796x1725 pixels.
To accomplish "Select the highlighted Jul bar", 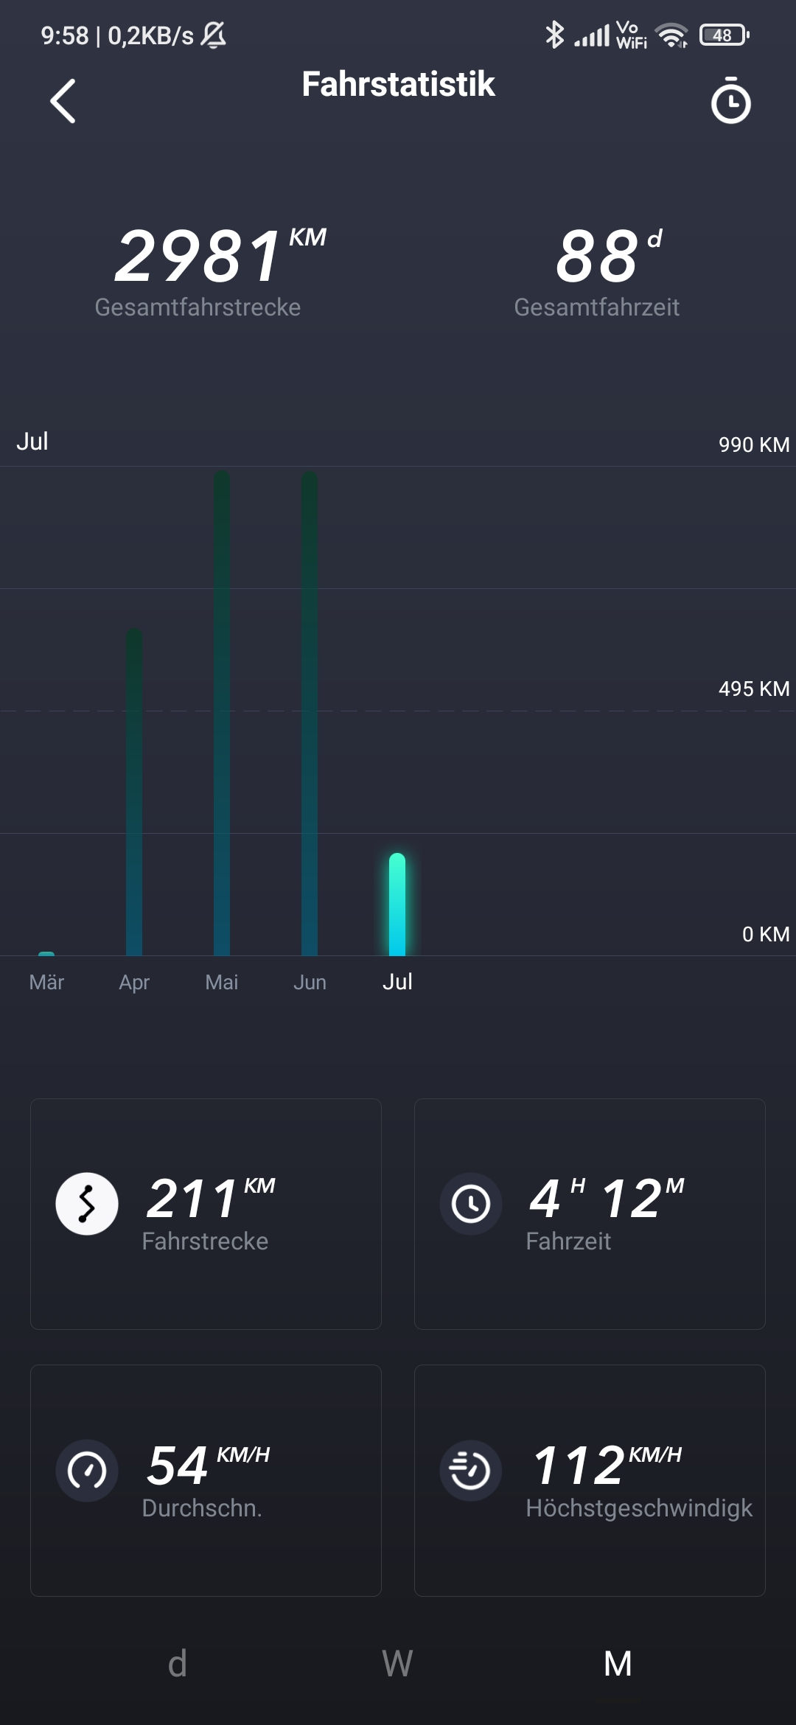I will point(397,905).
